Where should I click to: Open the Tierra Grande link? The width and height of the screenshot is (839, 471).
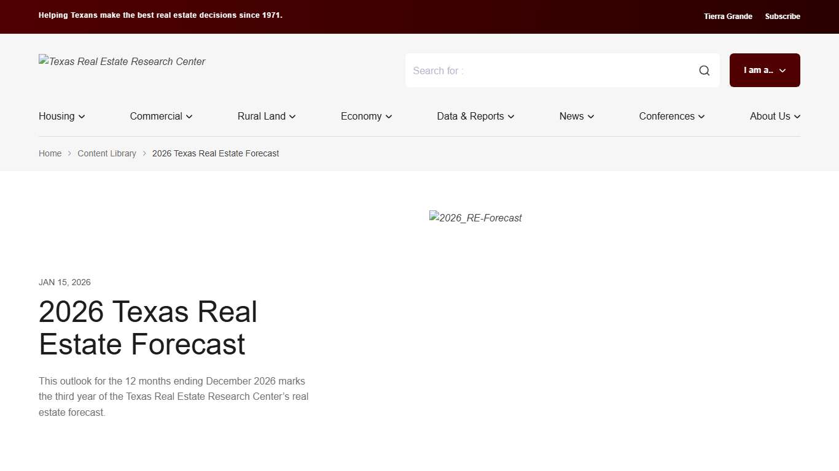tap(728, 16)
